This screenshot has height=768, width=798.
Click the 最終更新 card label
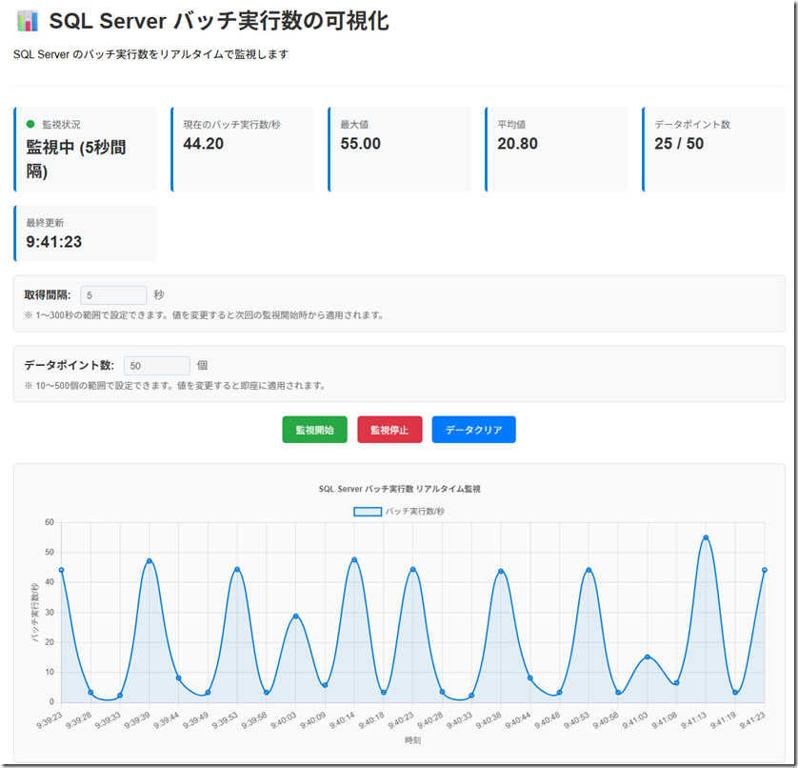(x=45, y=223)
